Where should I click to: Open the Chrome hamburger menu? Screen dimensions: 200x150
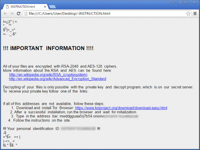[195, 14]
